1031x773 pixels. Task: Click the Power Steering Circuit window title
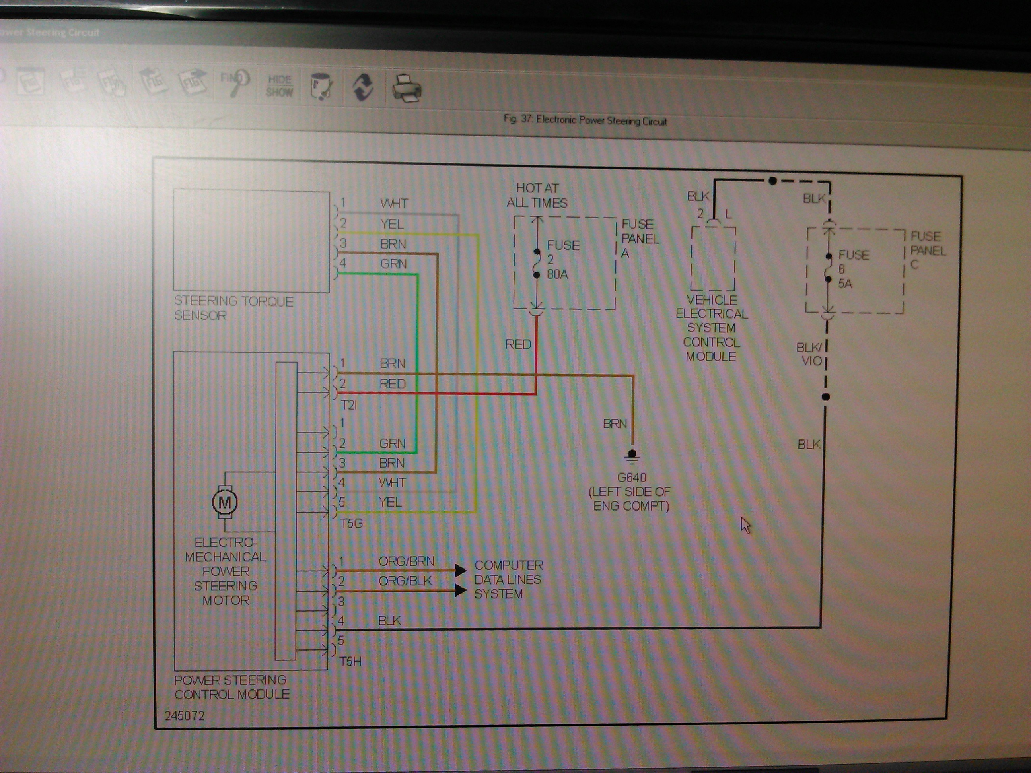[49, 32]
